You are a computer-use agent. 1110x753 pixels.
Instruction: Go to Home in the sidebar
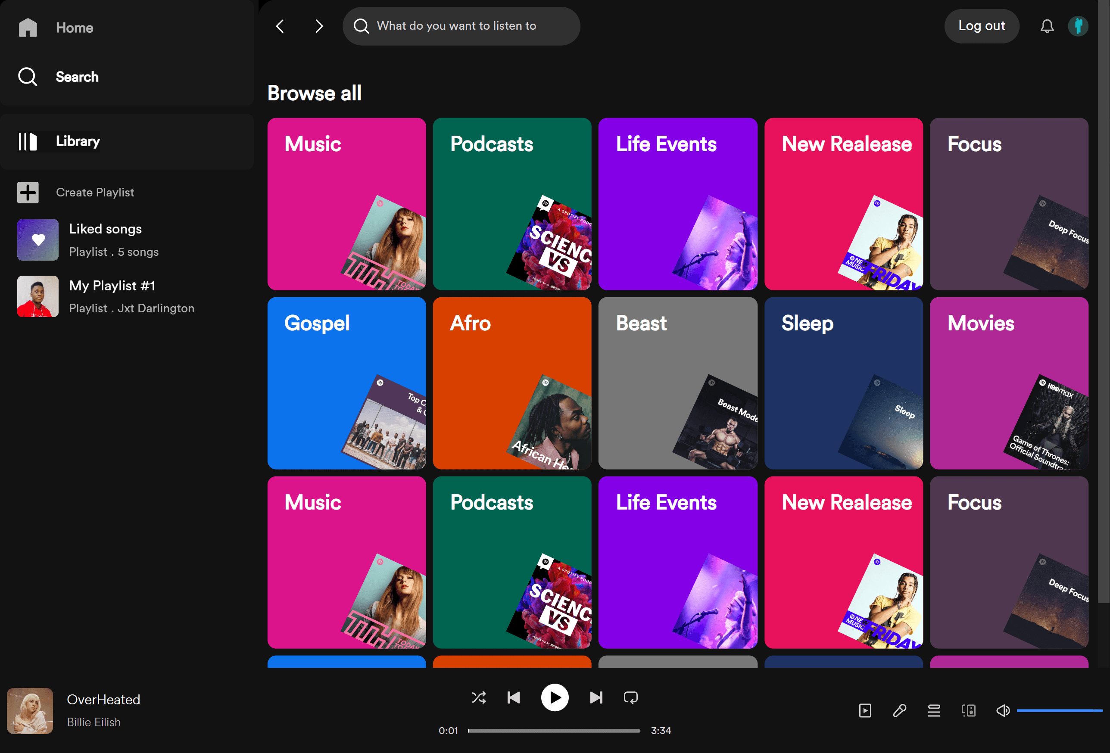[74, 28]
